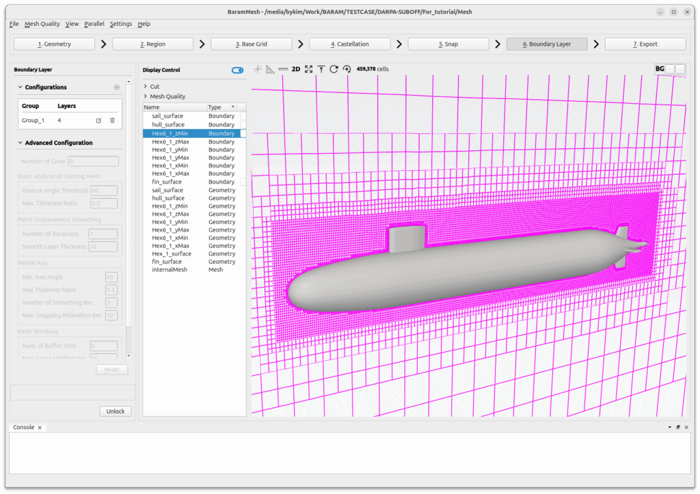
Task: Go to step 7. Export
Action: point(645,44)
